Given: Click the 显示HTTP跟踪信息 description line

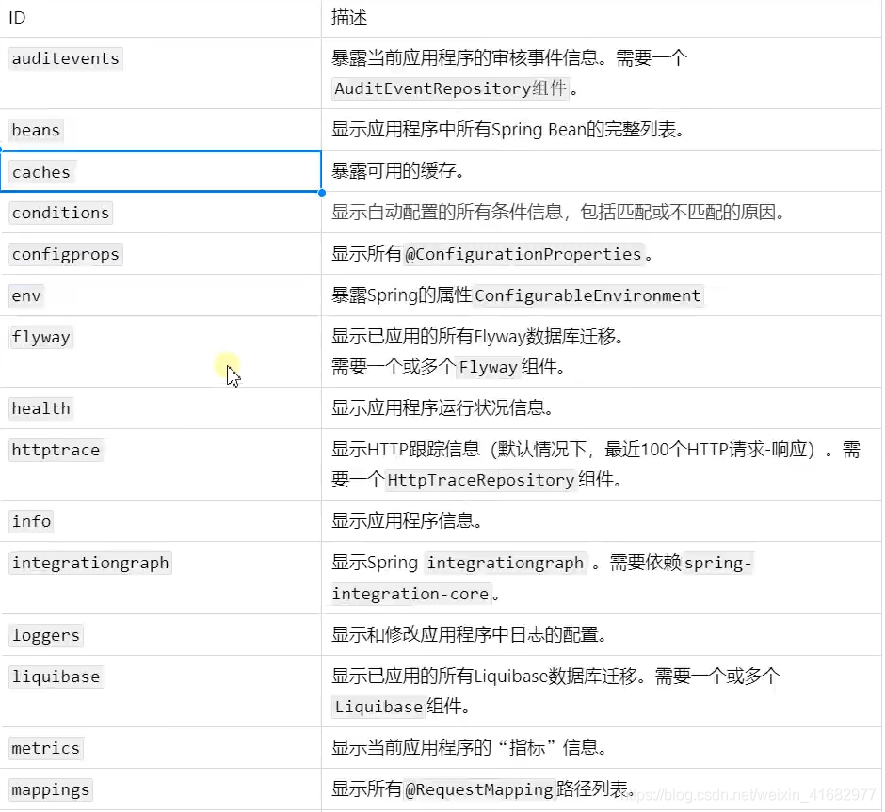Looking at the screenshot, I should (595, 450).
